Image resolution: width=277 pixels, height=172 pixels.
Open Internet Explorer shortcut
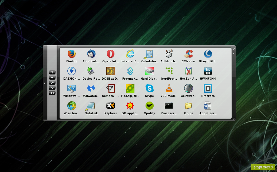[x=130, y=54]
